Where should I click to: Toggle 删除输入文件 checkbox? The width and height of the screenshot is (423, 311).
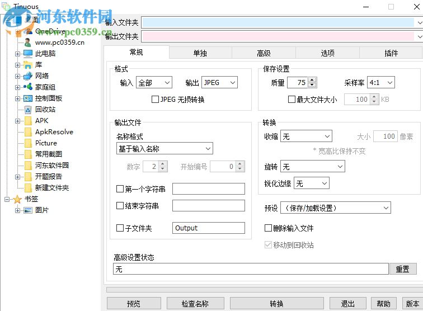(268, 228)
